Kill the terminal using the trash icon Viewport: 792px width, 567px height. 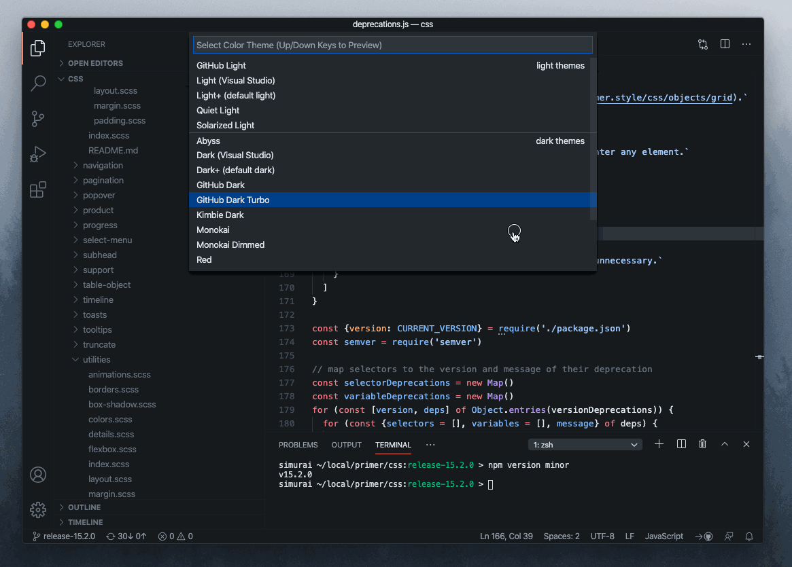702,444
